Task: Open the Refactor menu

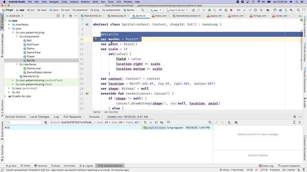Action: pos(85,2)
